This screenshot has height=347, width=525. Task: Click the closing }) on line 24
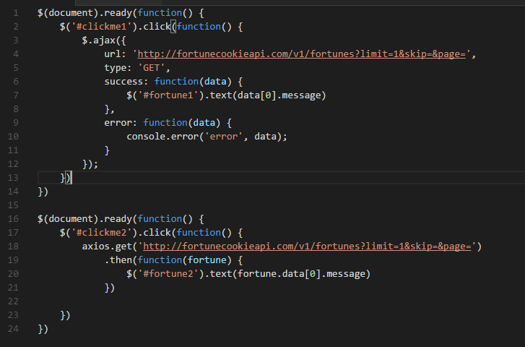(x=43, y=329)
